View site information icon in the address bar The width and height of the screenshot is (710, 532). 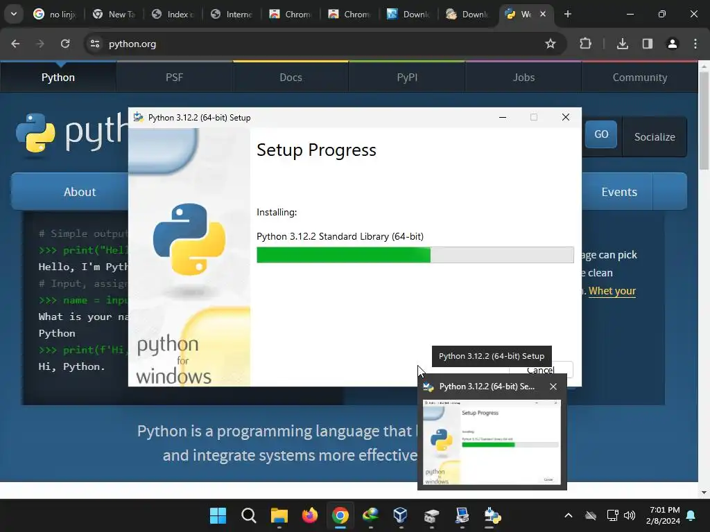pos(95,44)
